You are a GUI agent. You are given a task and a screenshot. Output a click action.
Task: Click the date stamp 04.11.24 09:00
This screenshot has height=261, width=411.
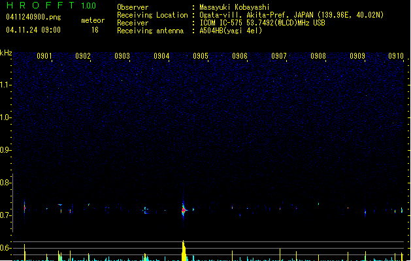33,30
